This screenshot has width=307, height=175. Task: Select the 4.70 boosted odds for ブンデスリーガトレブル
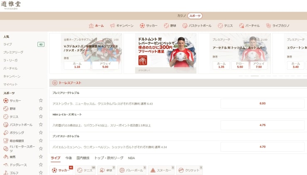[263, 147]
